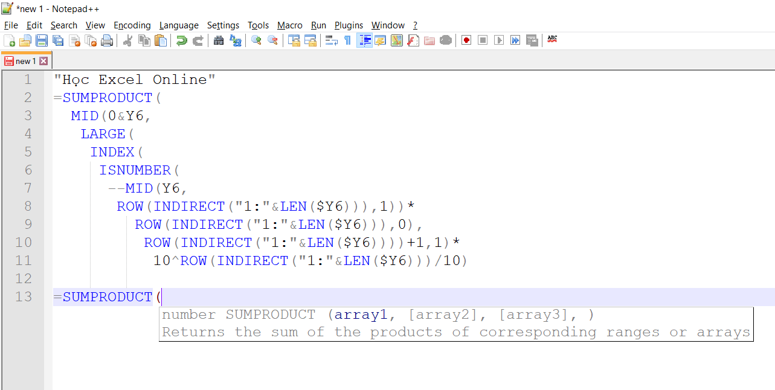Viewport: 775px width, 390px height.
Task: Open the Search menu
Action: coord(64,25)
